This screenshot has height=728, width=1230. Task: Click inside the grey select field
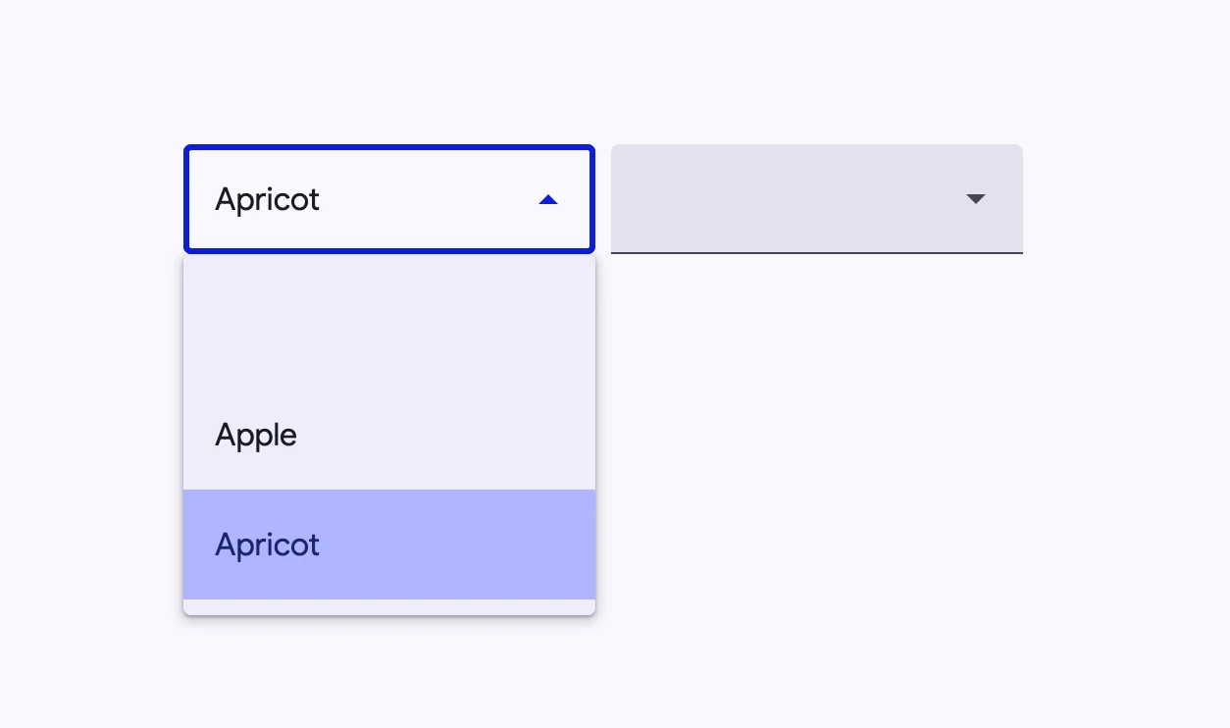click(x=816, y=199)
